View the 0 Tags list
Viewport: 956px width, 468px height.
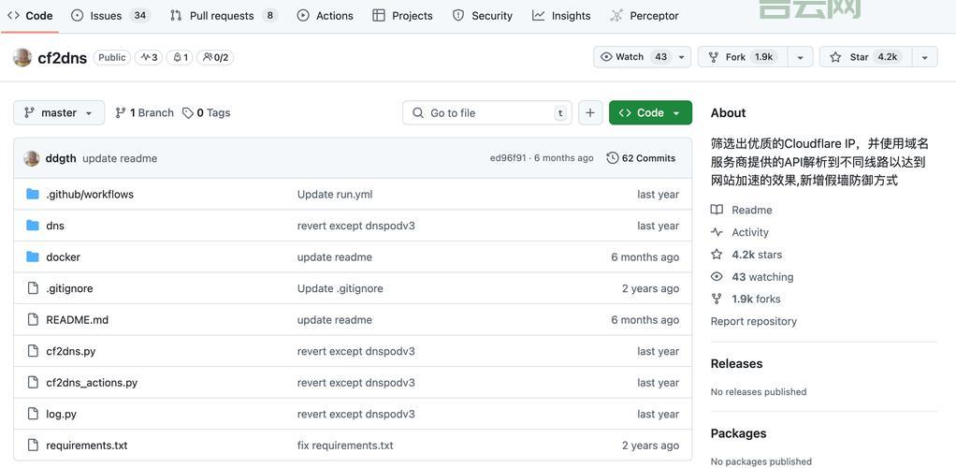point(207,112)
